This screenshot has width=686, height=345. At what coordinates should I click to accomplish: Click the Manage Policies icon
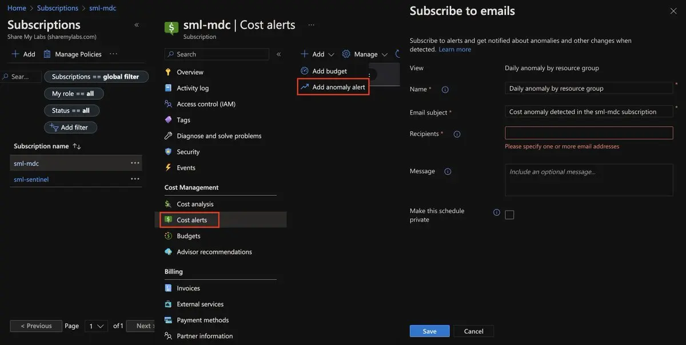pyautogui.click(x=47, y=54)
